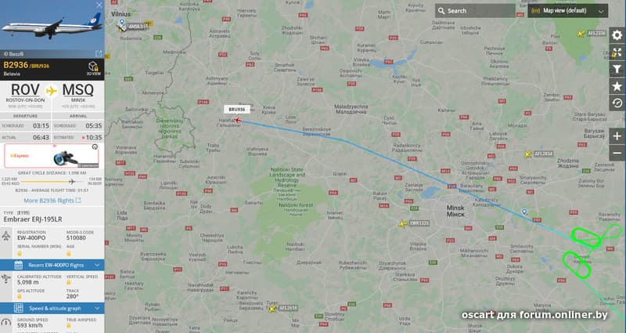The width and height of the screenshot is (626, 333).
Task: Open playback history clock icon
Action: click(x=617, y=103)
